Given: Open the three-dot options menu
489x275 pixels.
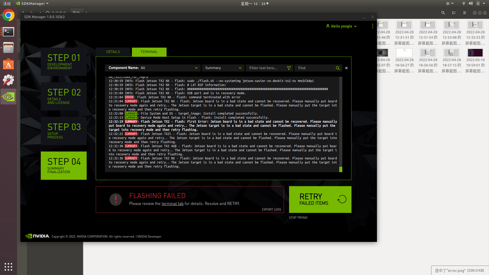Looking at the screenshot, I should pyautogui.click(x=372, y=26).
